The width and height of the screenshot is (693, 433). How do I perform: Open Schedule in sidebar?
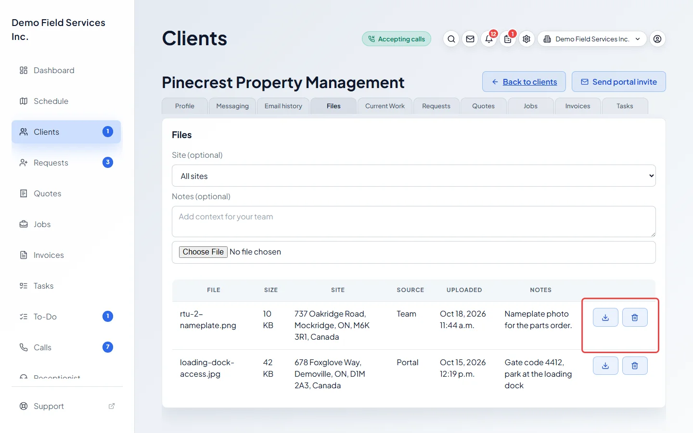coord(66,101)
